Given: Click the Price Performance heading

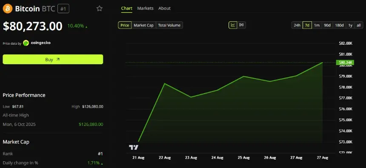Looking at the screenshot, I should coord(24,95).
